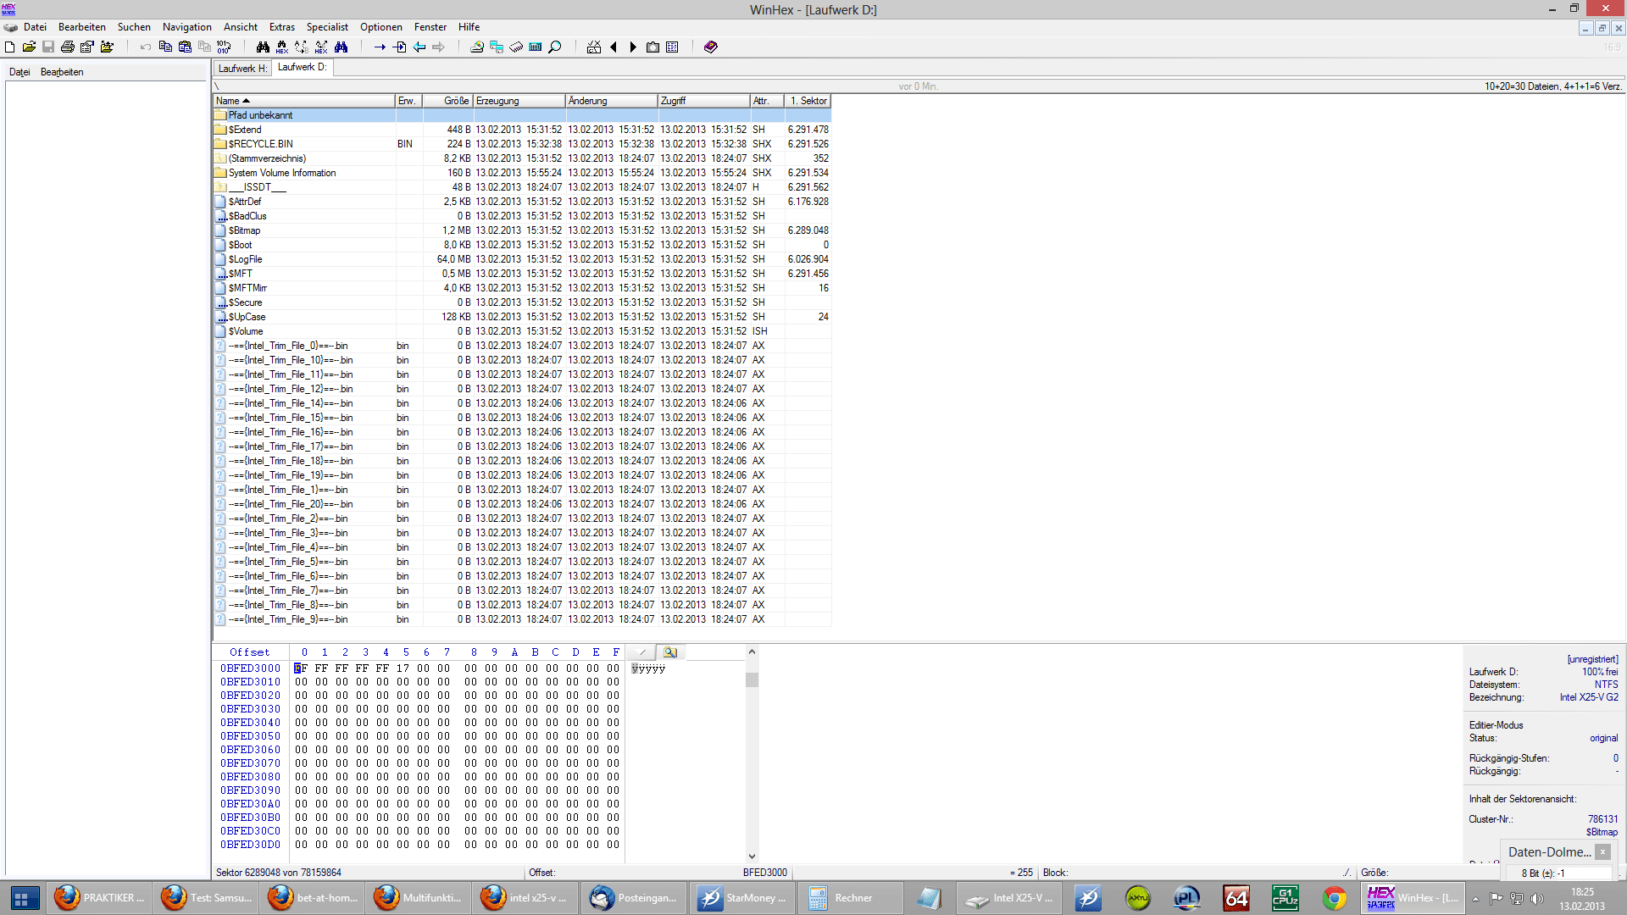Open the CPU-Z taskbar icon
The width and height of the screenshot is (1627, 915).
pos(1285,898)
